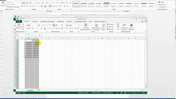Open Find and Select binoculars (Найти и выделить)
The image size is (176, 99).
coord(131,27)
